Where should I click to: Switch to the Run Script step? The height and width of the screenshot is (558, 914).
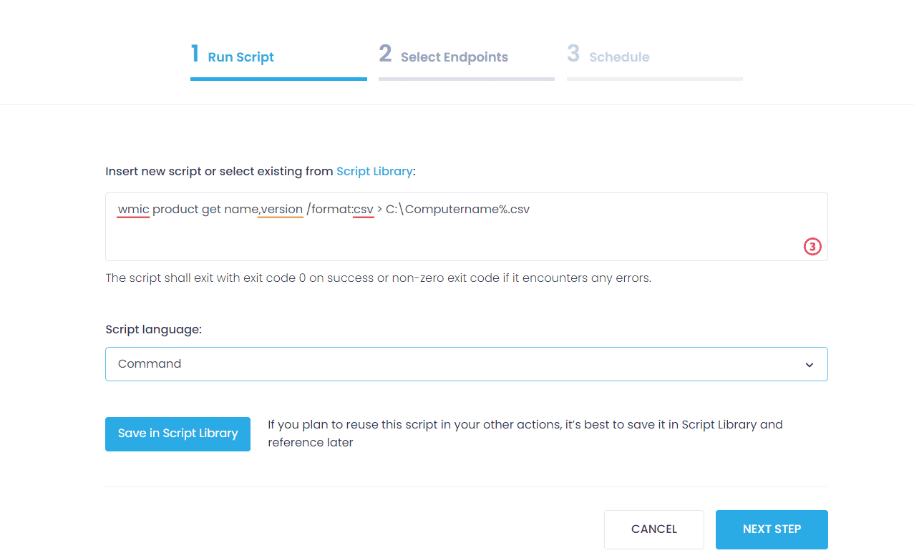(x=241, y=57)
